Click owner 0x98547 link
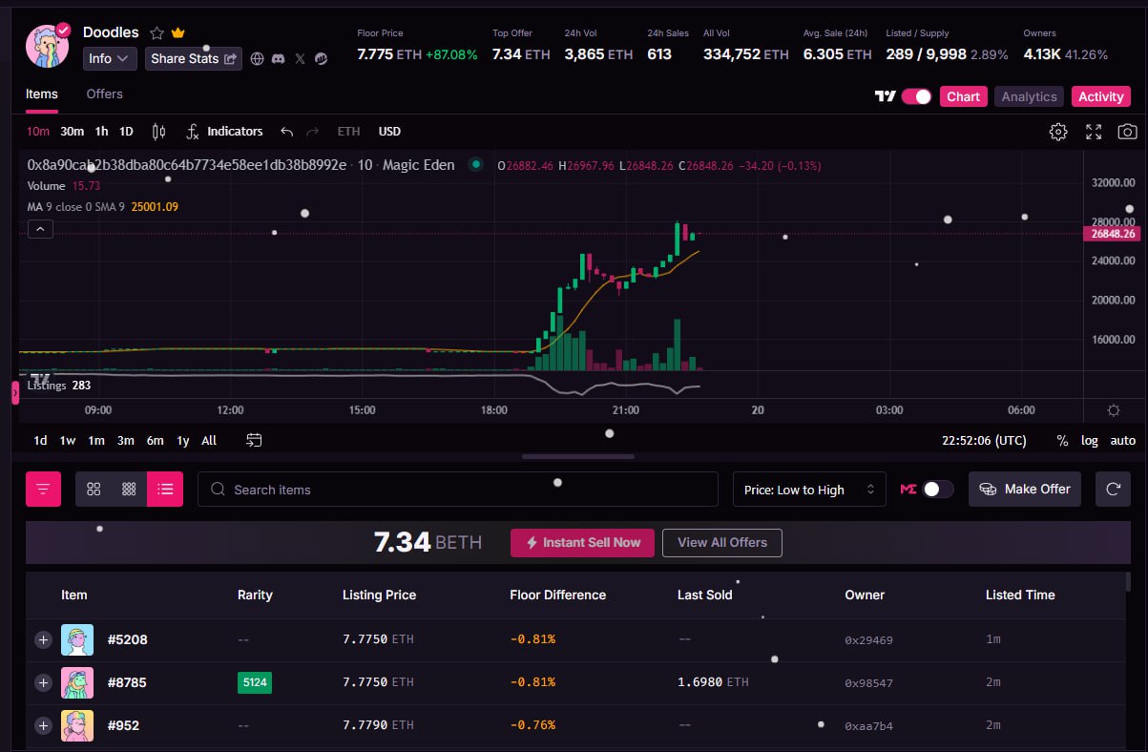Viewport: 1148px width, 752px height. click(868, 683)
